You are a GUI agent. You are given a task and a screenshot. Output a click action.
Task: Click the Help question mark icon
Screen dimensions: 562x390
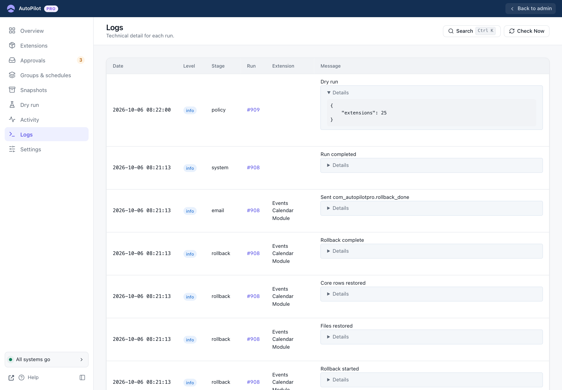pos(22,378)
